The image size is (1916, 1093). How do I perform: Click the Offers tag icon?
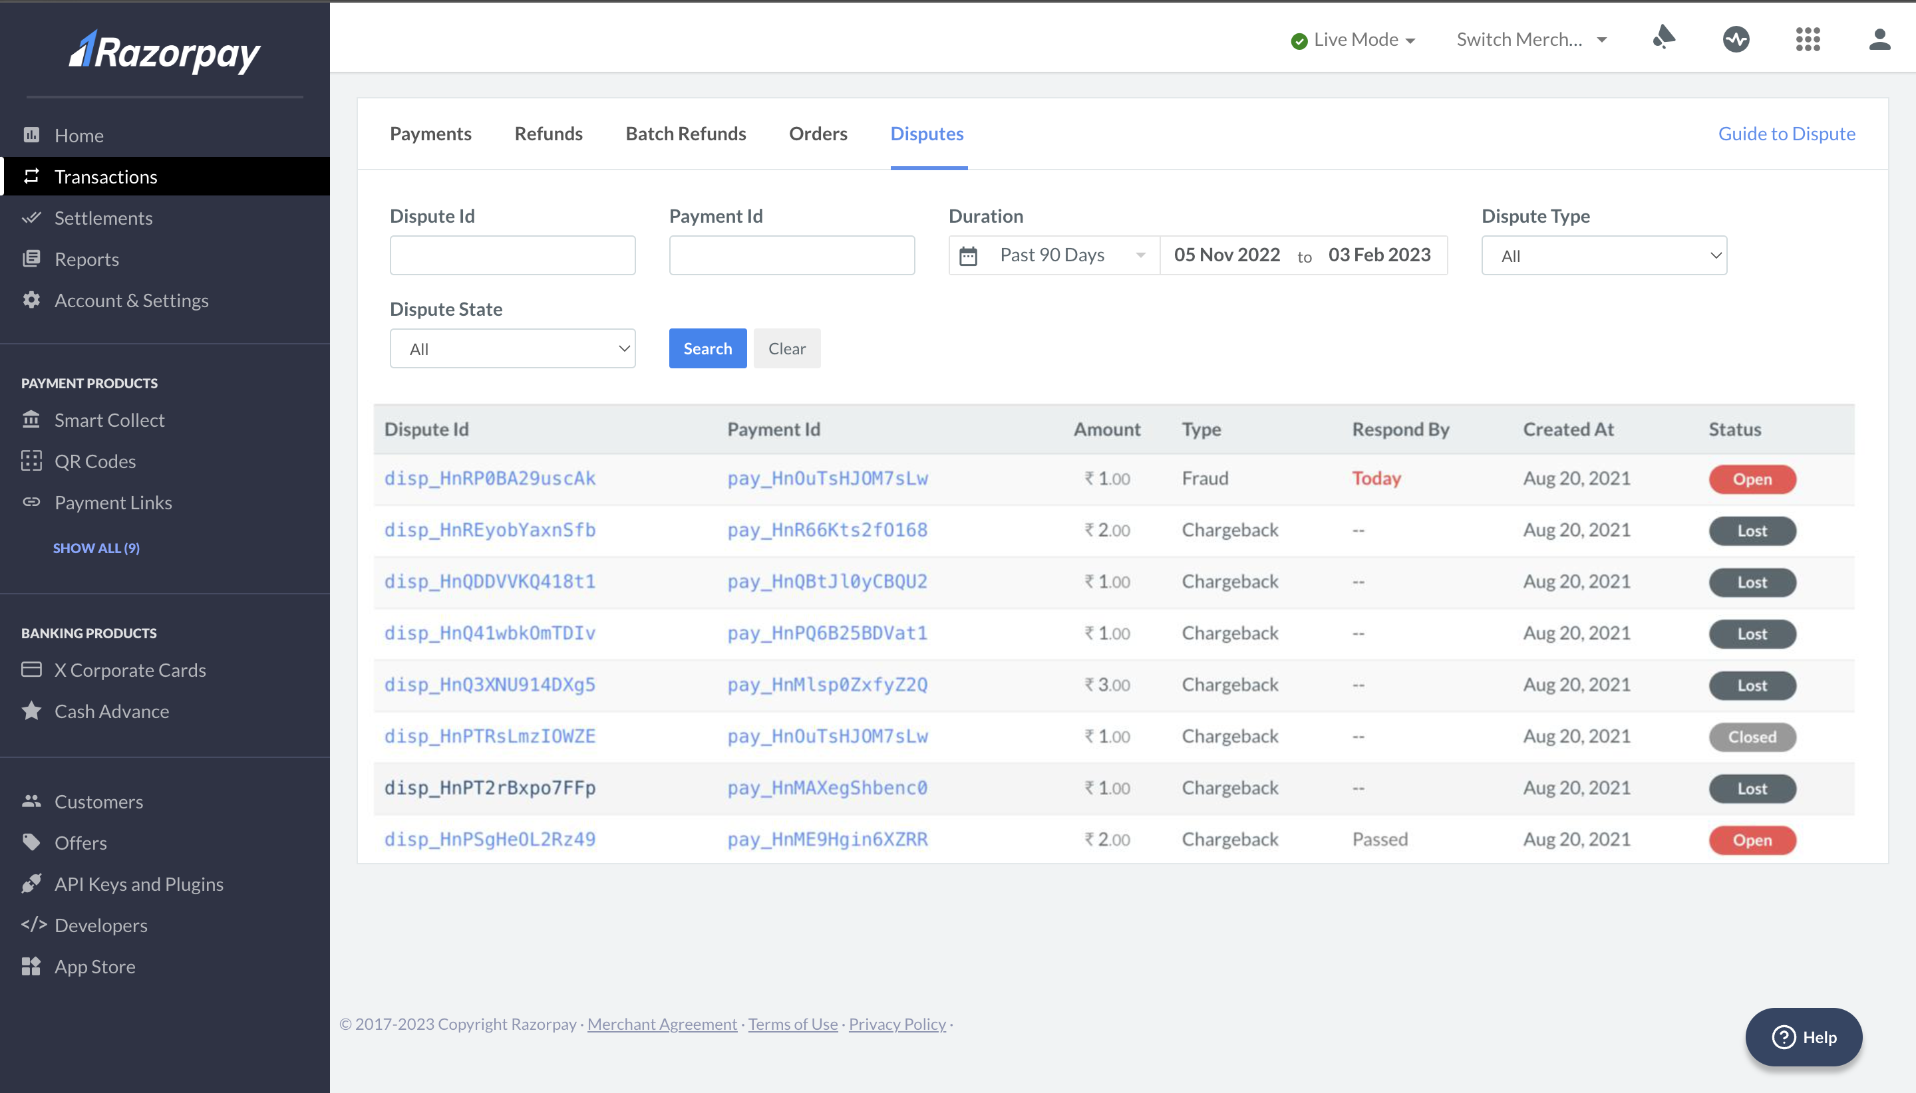(x=31, y=842)
